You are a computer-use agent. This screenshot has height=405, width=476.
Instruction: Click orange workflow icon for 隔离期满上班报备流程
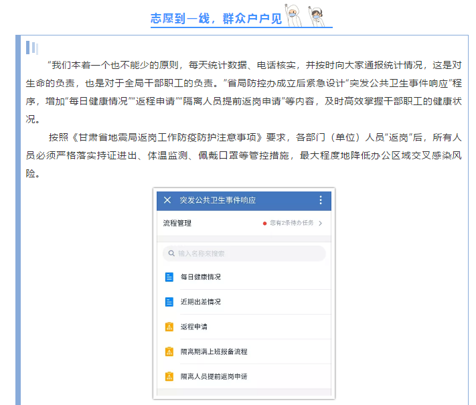coord(169,351)
